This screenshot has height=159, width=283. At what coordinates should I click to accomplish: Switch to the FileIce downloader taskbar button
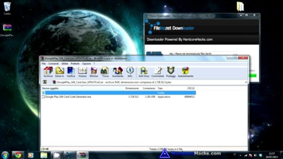point(70,155)
